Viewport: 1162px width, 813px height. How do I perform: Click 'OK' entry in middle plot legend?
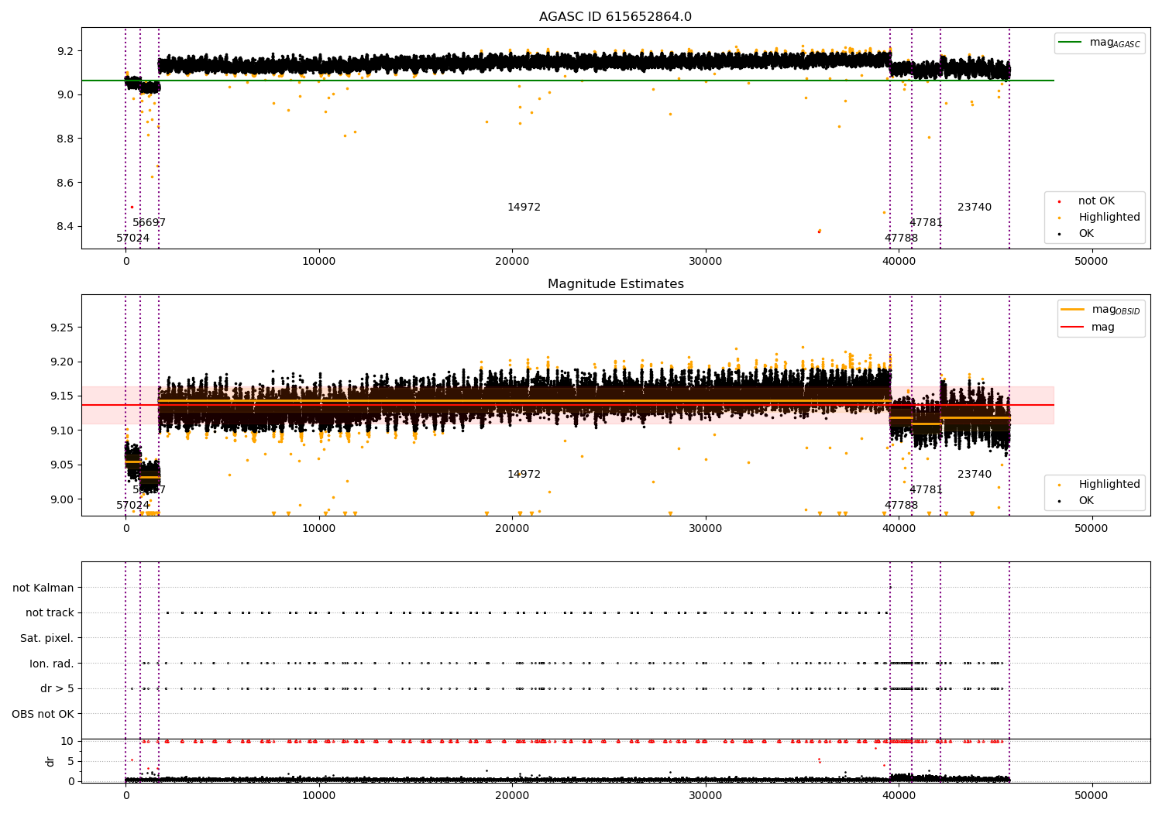point(1086,501)
